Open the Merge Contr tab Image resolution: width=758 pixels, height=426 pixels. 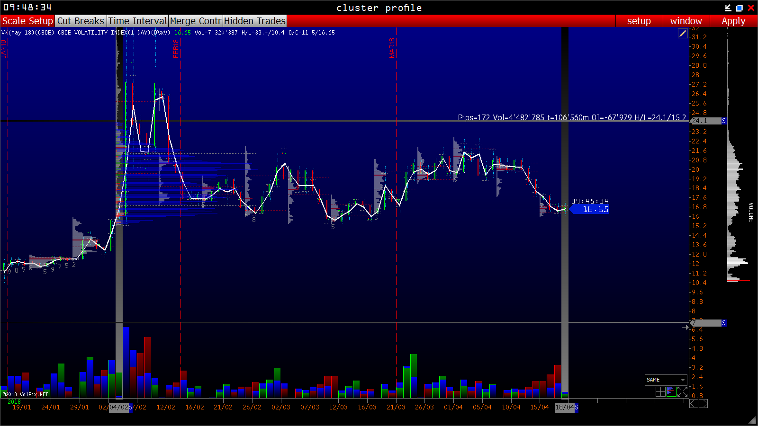click(x=196, y=21)
